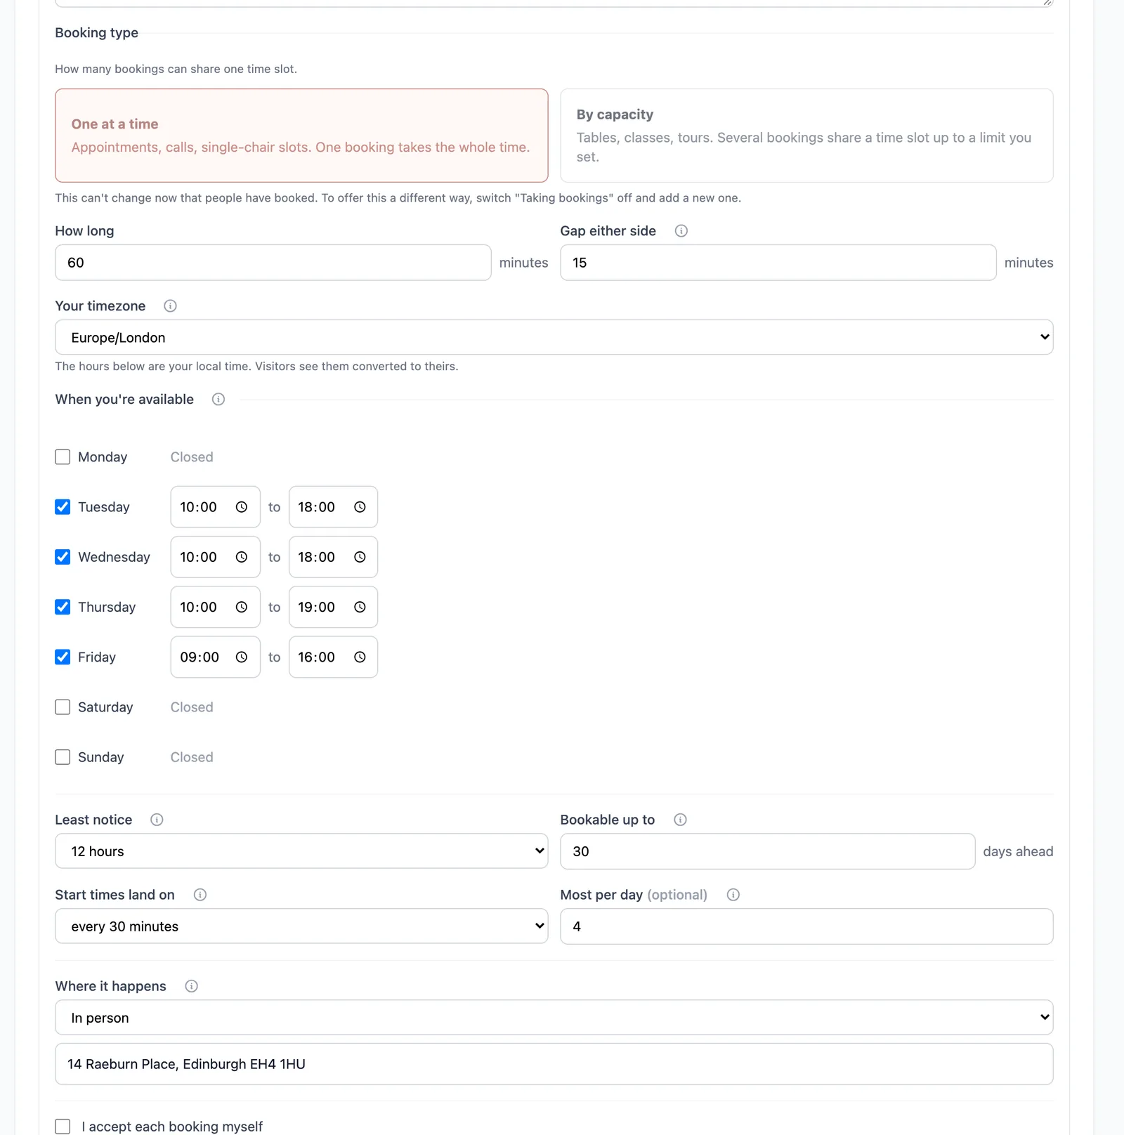Screen dimensions: 1124x1135
Task: Show the Where it happens info icon
Action: [191, 986]
